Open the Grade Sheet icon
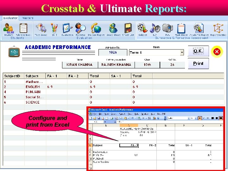This screenshot has width=228, height=171. click(x=113, y=28)
